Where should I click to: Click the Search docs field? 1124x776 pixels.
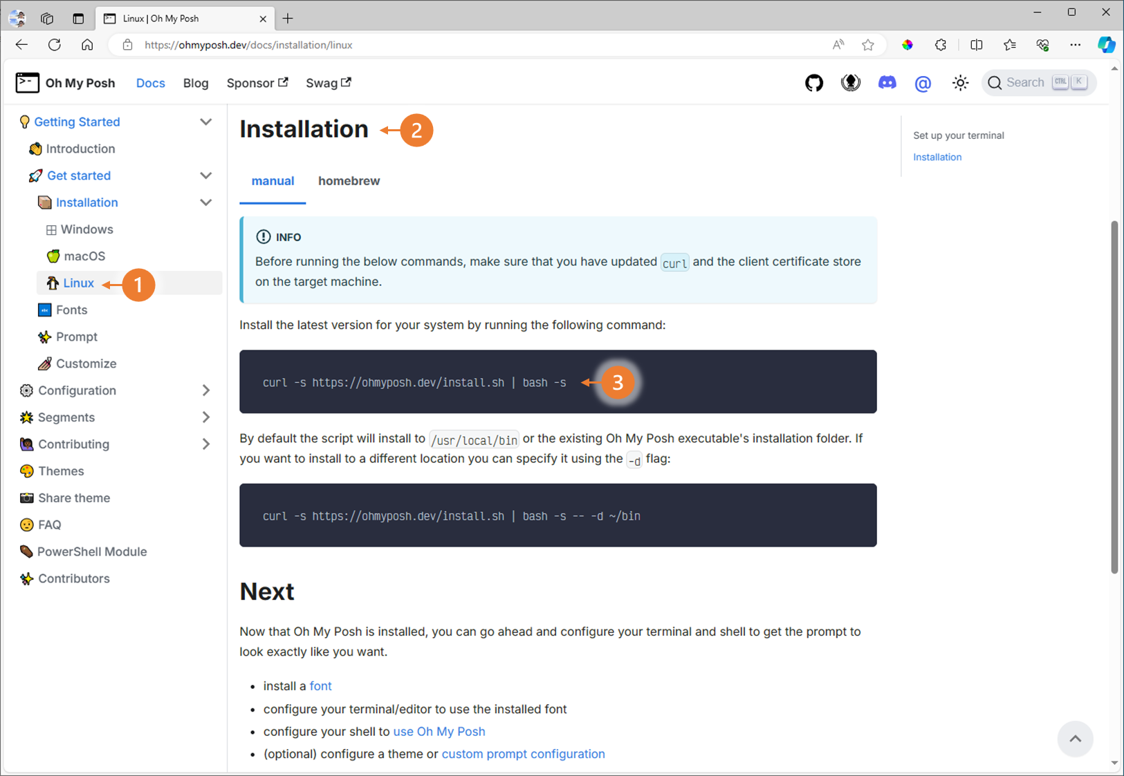pos(1038,83)
